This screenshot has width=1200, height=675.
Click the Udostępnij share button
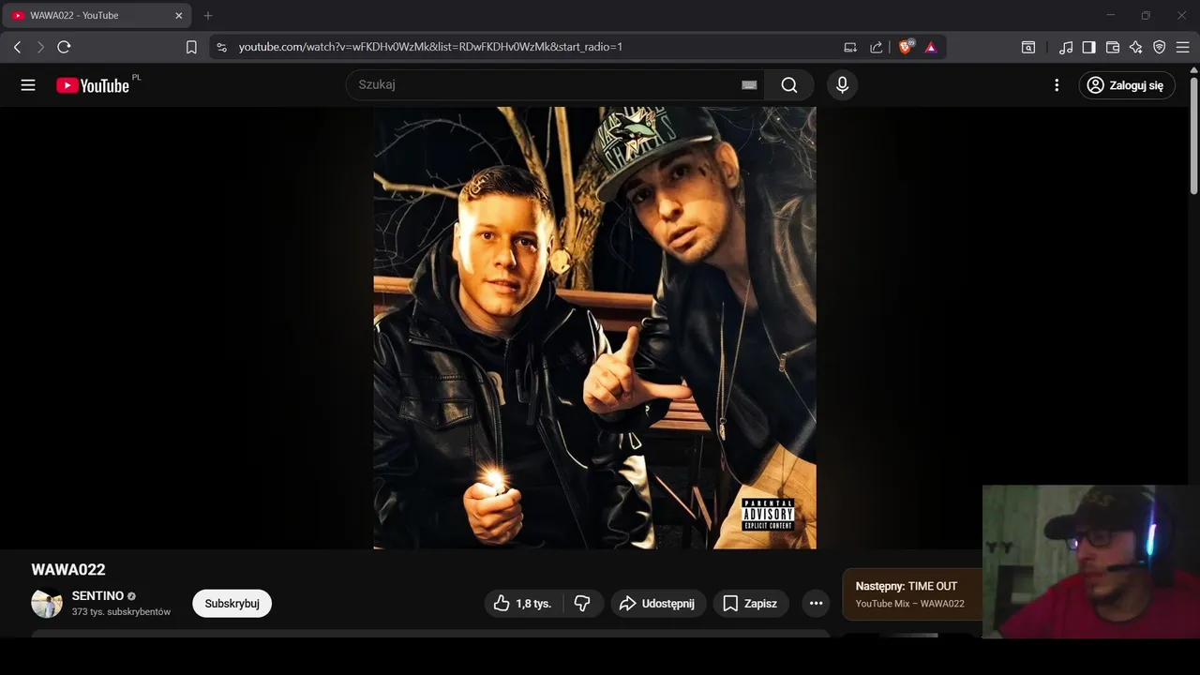coord(658,604)
